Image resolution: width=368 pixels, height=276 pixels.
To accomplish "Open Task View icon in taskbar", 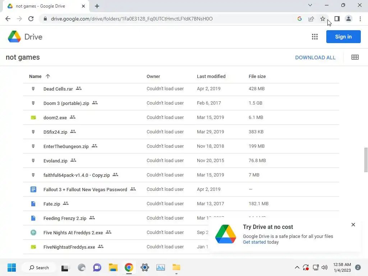I will pyautogui.click(x=65, y=268).
